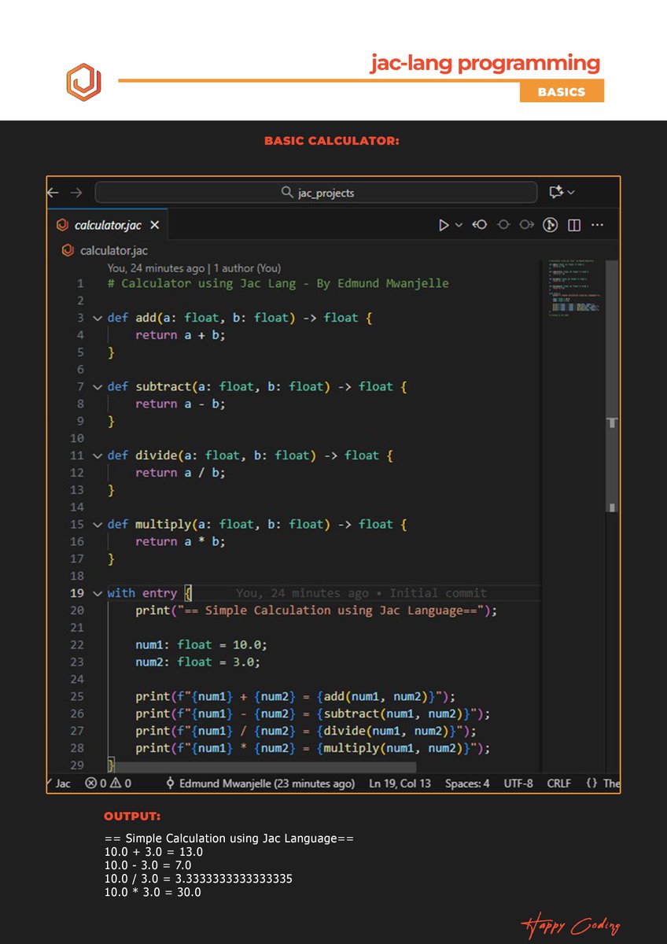Collapse the 'with entry' block fold arrow

[x=97, y=593]
